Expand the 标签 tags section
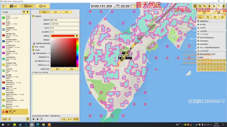This screenshot has width=227, height=127. tap(33, 47)
